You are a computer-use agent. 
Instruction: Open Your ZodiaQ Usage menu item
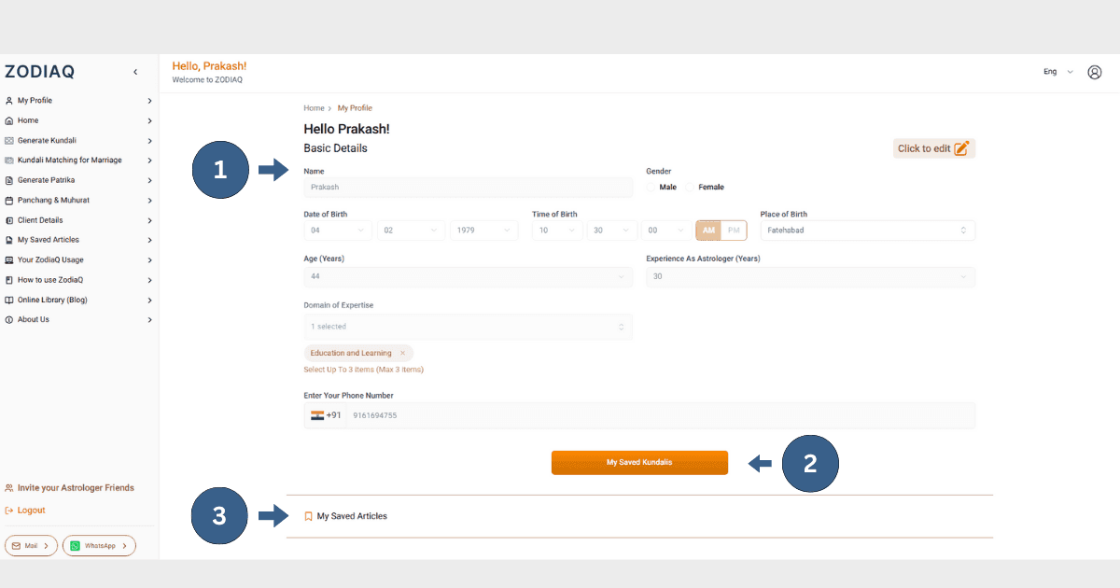click(x=78, y=260)
